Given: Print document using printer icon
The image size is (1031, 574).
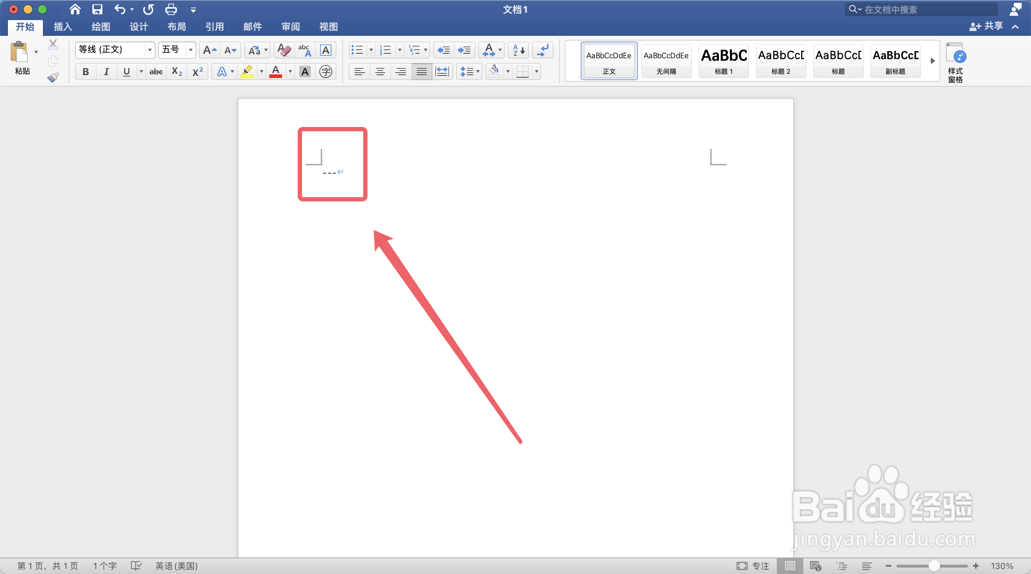Looking at the screenshot, I should (171, 9).
